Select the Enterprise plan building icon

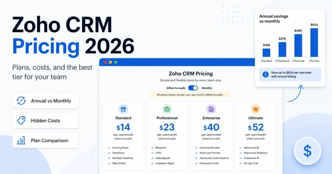[211, 109]
